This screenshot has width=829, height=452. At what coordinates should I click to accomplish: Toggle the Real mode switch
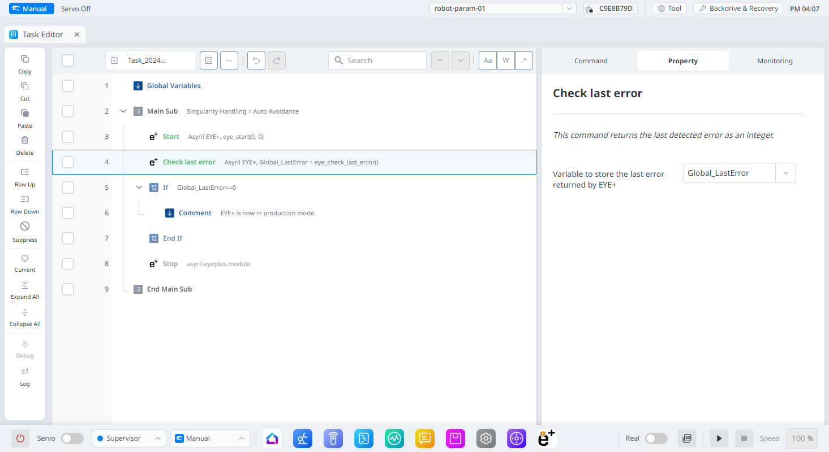[x=656, y=438]
